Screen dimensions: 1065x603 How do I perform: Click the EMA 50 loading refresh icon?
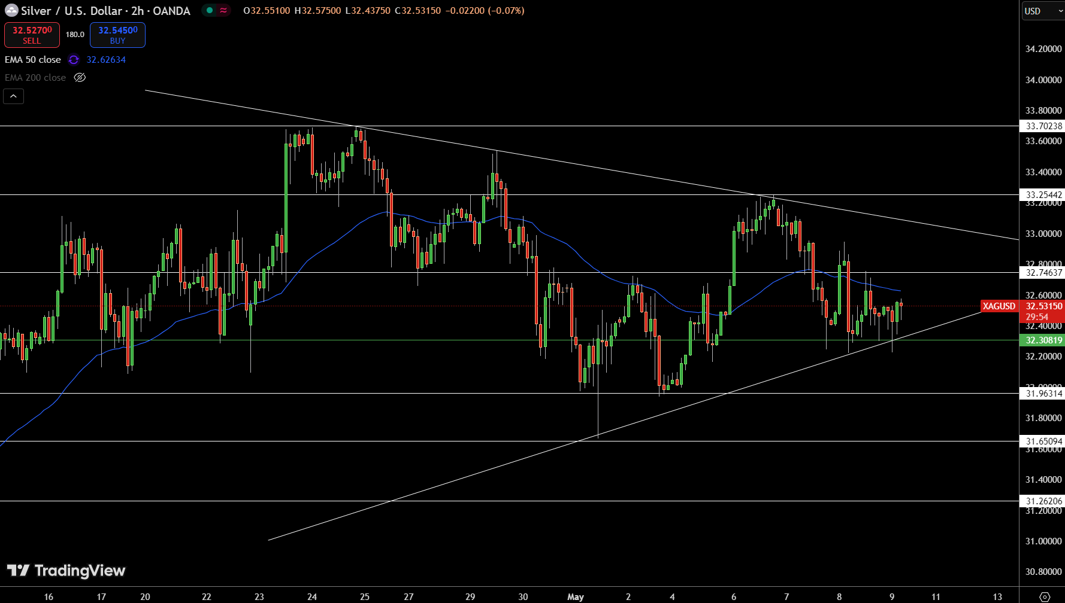point(74,60)
